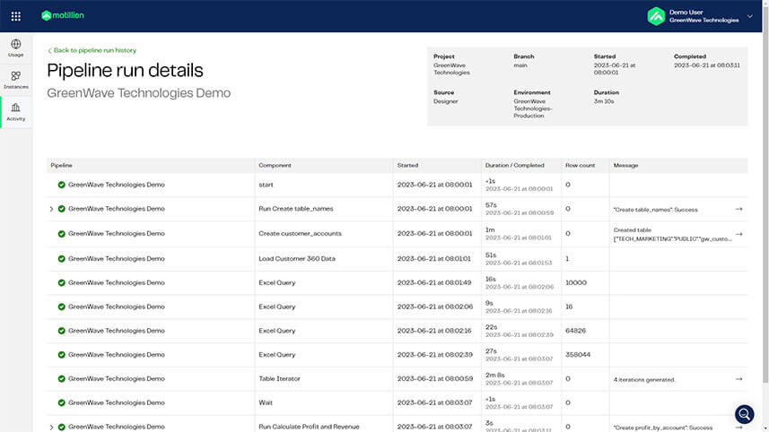Open message arrow for 4 iterations generated
The height and width of the screenshot is (432, 769).
tap(738, 379)
